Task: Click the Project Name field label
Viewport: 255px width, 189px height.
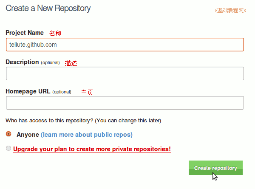Action: [x=25, y=33]
